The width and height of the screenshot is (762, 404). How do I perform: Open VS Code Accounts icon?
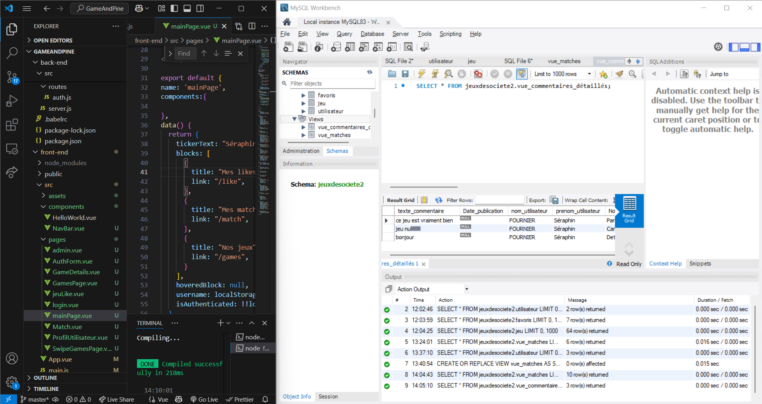click(12, 358)
